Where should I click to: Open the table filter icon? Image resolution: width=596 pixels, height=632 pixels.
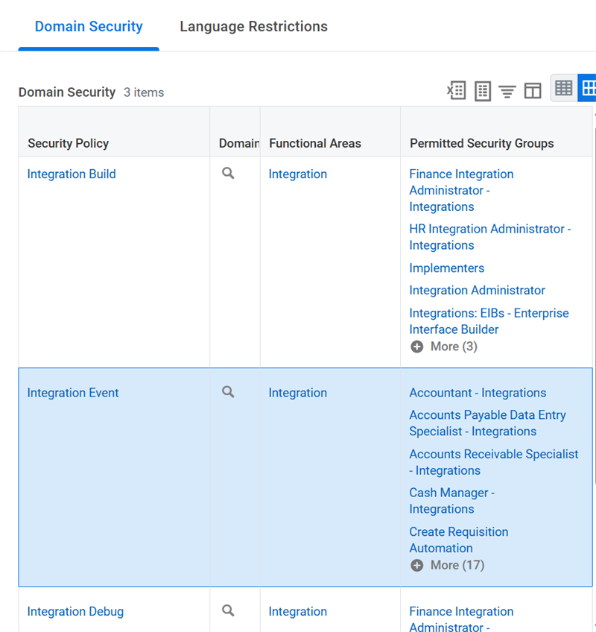pos(507,92)
